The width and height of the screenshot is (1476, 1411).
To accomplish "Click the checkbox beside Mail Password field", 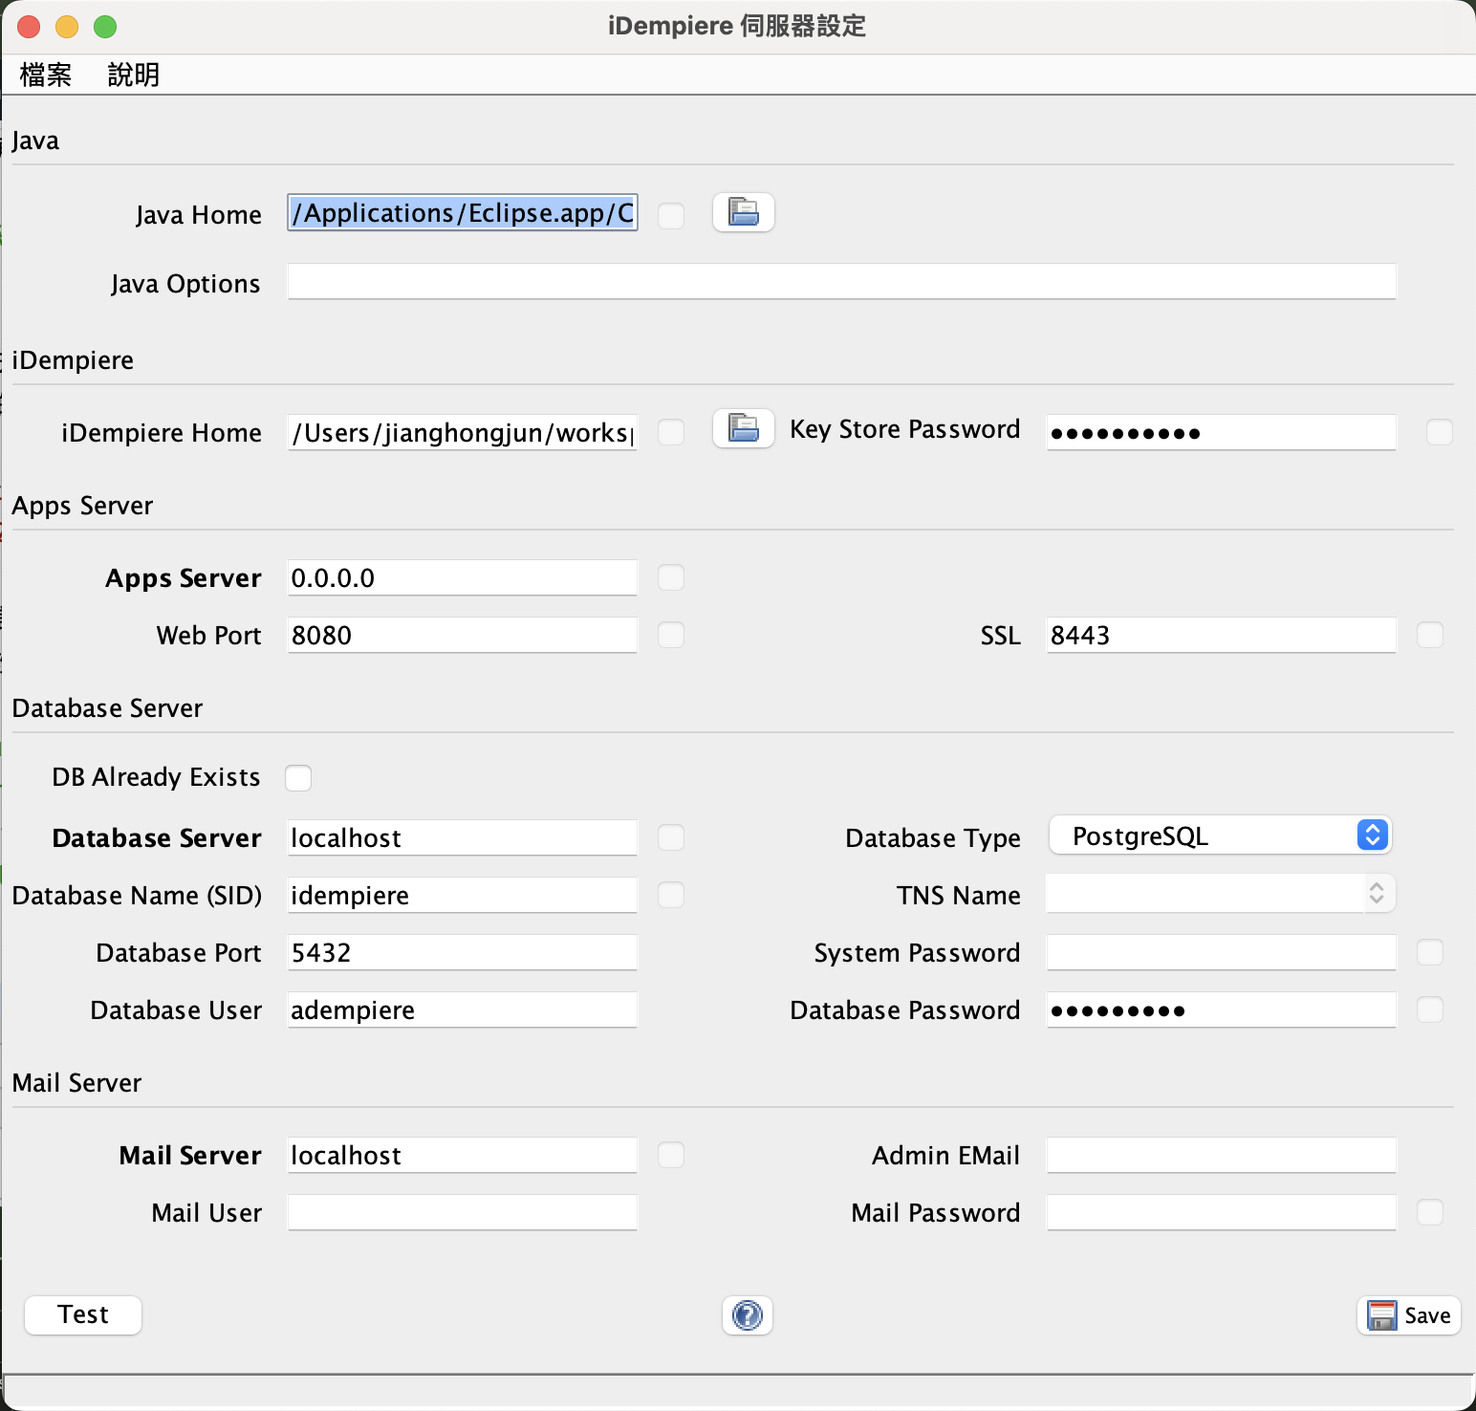I will (x=1430, y=1212).
